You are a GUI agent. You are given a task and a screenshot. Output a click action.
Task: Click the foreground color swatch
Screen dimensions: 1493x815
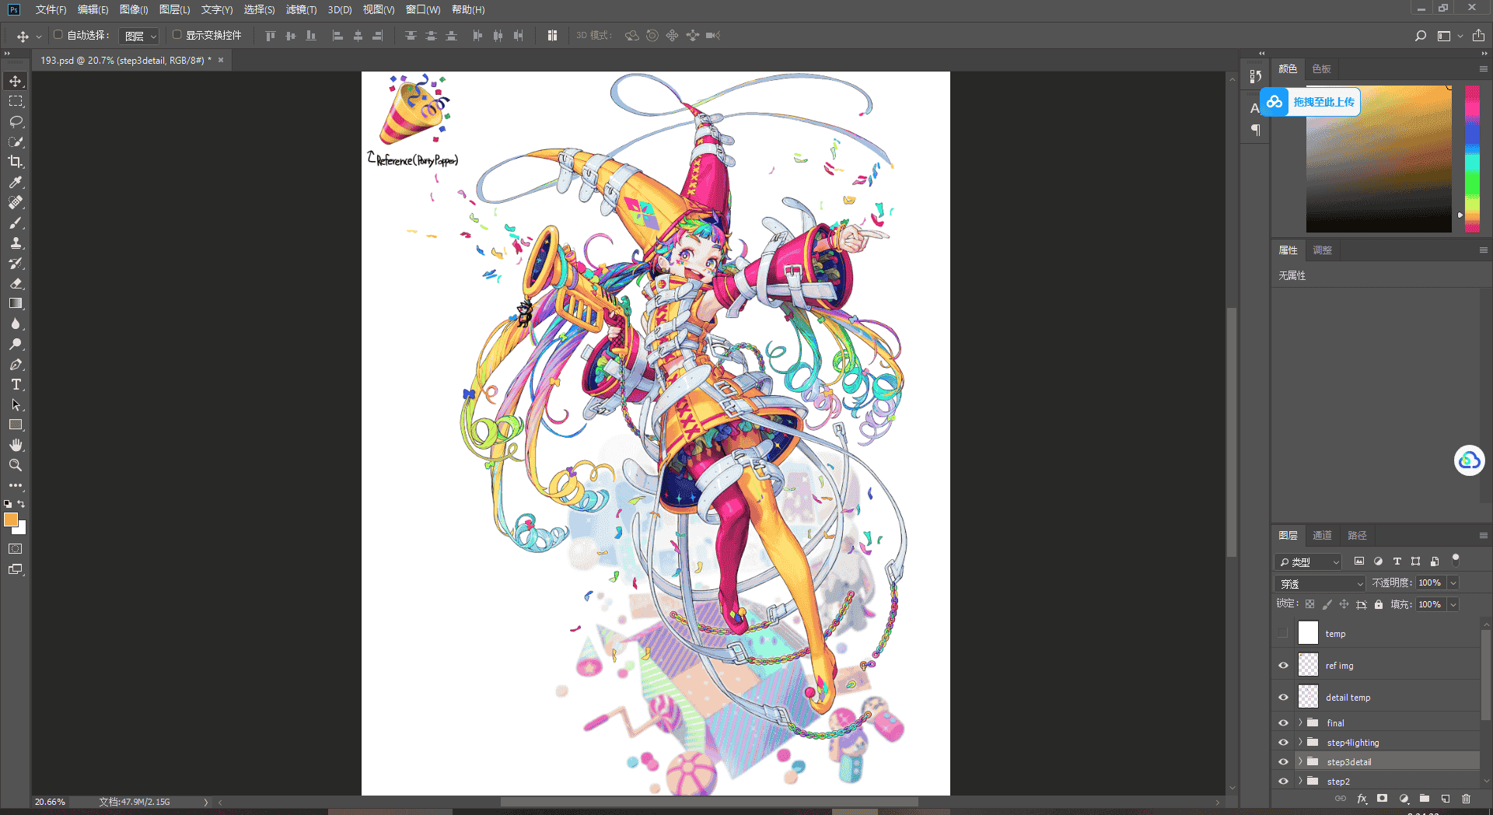[x=9, y=519]
